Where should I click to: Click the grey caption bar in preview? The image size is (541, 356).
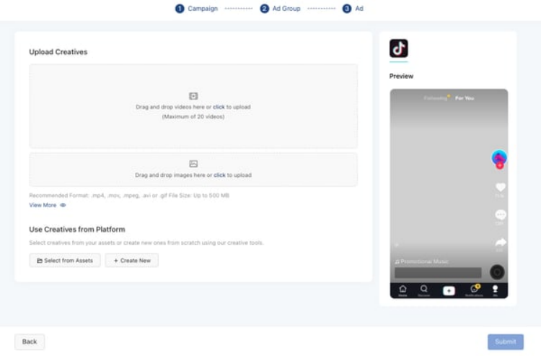point(438,273)
